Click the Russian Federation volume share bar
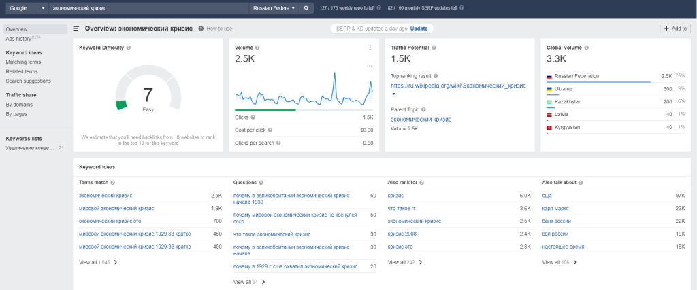697x290 pixels. pyautogui.click(x=598, y=82)
